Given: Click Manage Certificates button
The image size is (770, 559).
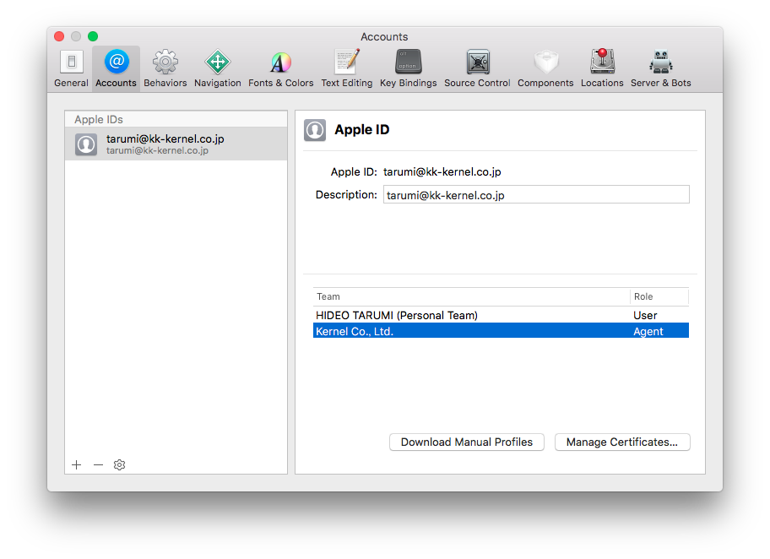Looking at the screenshot, I should [621, 442].
